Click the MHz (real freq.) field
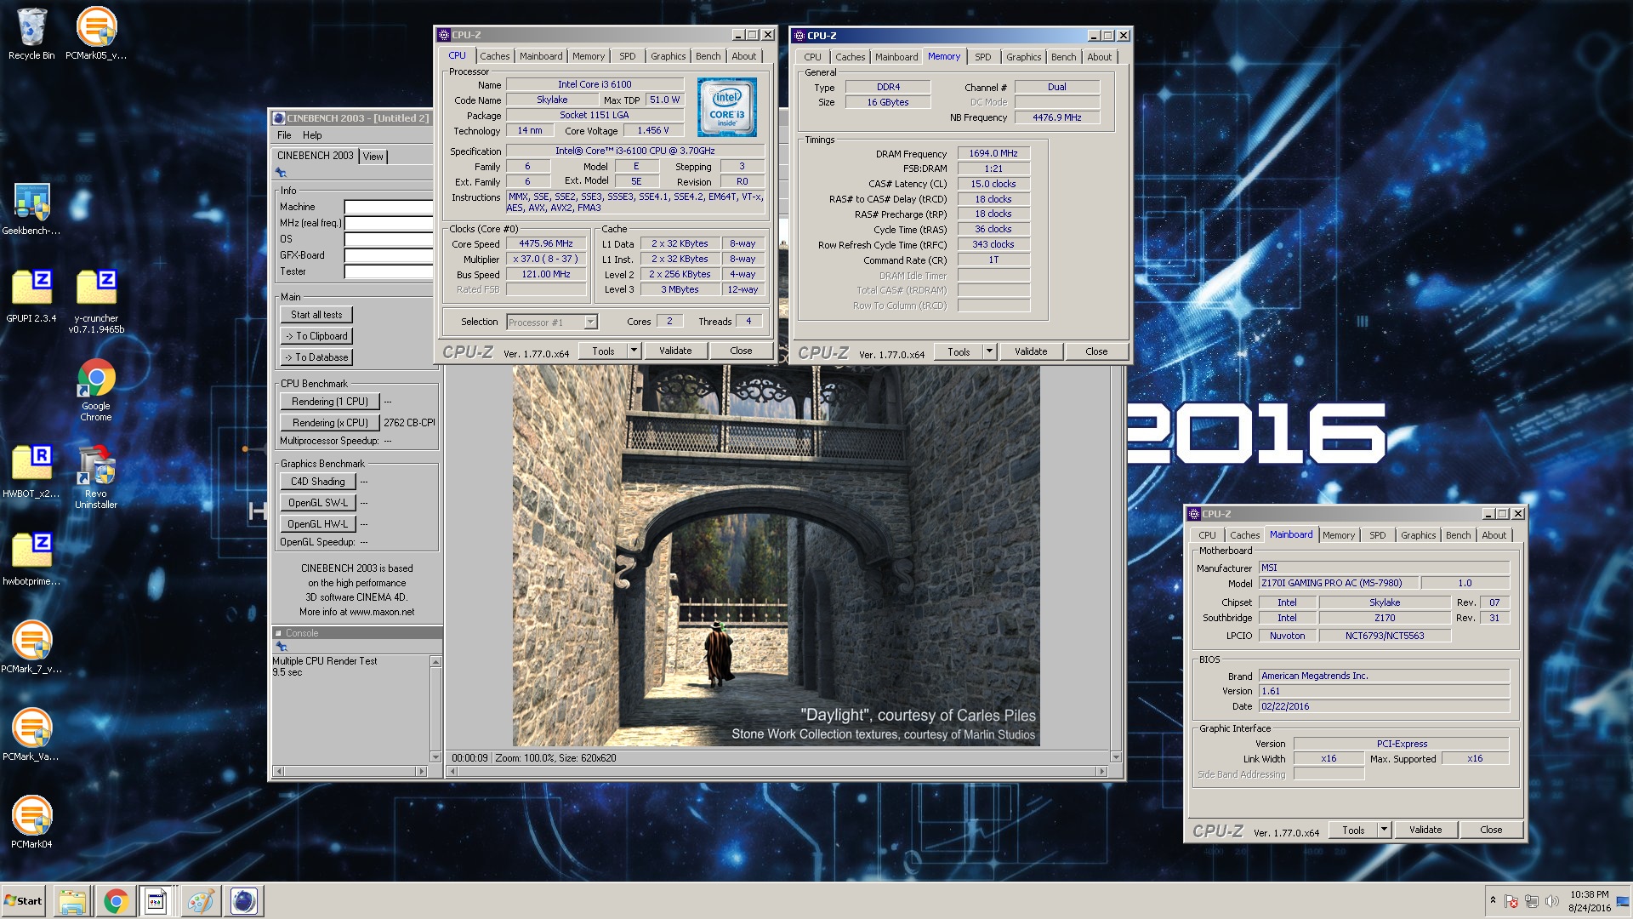The image size is (1633, 919). 389,223
